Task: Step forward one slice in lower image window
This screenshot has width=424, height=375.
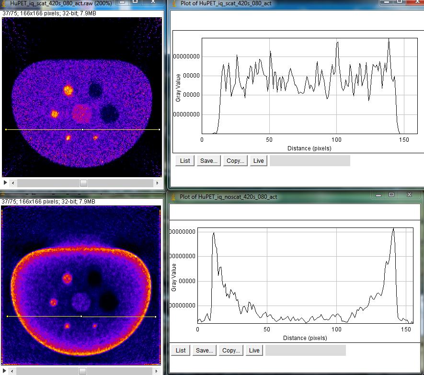Action: 157,371
